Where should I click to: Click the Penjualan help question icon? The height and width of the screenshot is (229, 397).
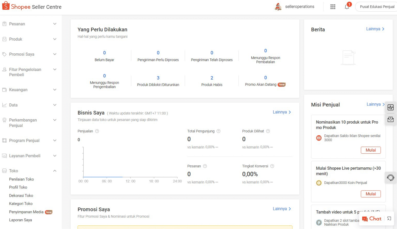(97, 131)
